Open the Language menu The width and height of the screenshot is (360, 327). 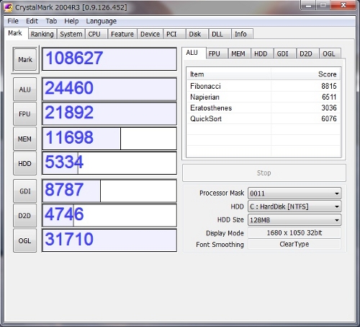[x=102, y=21]
